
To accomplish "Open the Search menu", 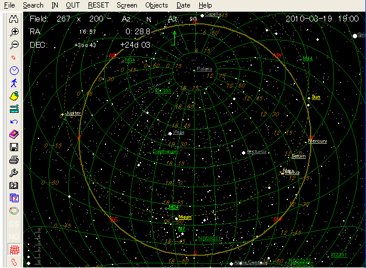I will [33, 5].
